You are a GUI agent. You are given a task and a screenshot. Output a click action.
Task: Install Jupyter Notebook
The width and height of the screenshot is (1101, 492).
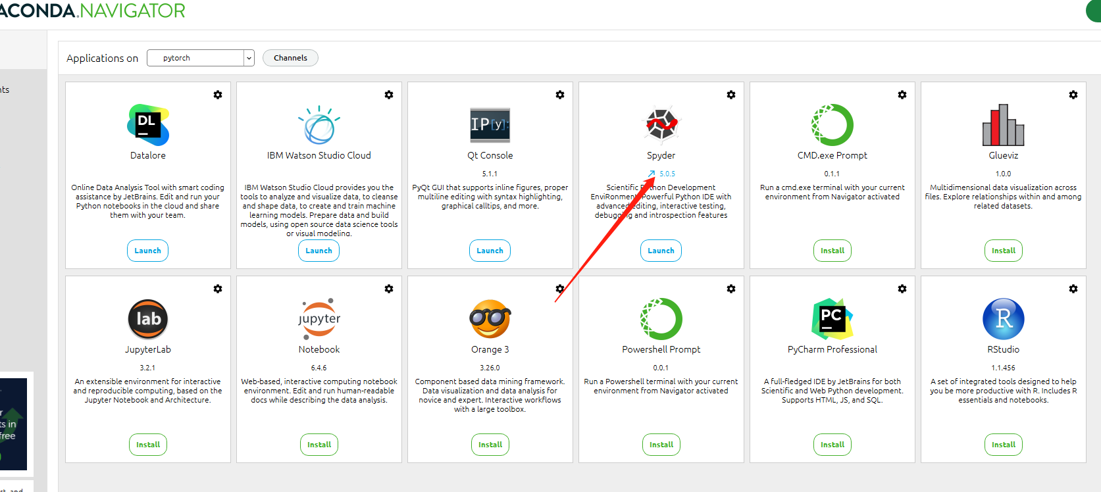[x=319, y=445]
